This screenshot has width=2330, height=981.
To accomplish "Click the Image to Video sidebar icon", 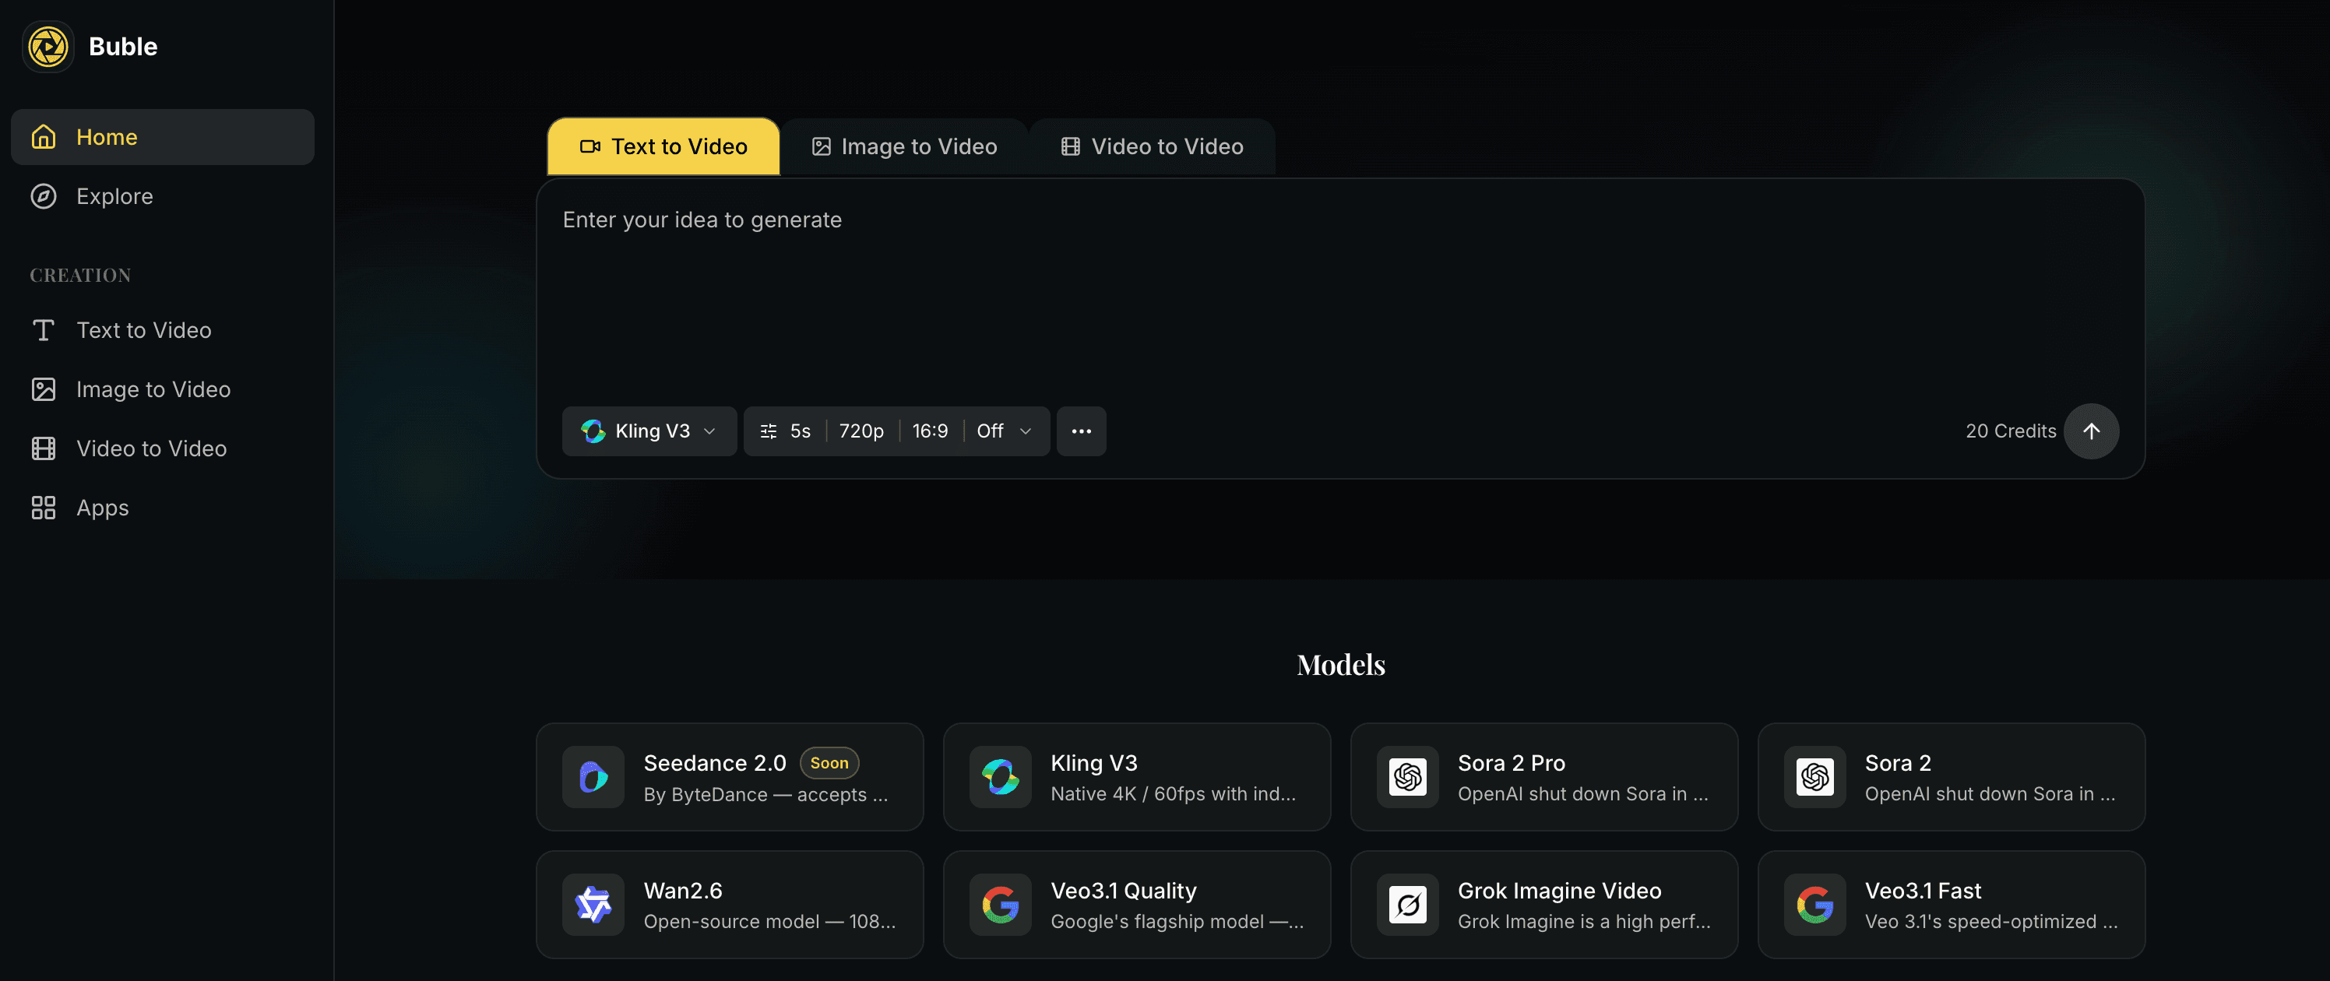I will tap(44, 389).
